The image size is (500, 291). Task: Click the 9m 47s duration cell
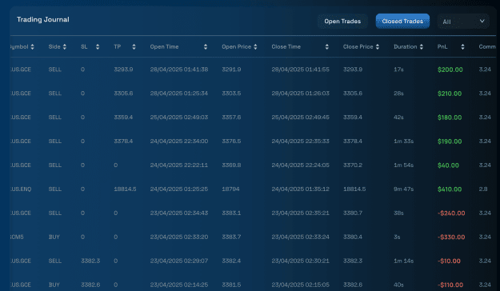(403, 189)
